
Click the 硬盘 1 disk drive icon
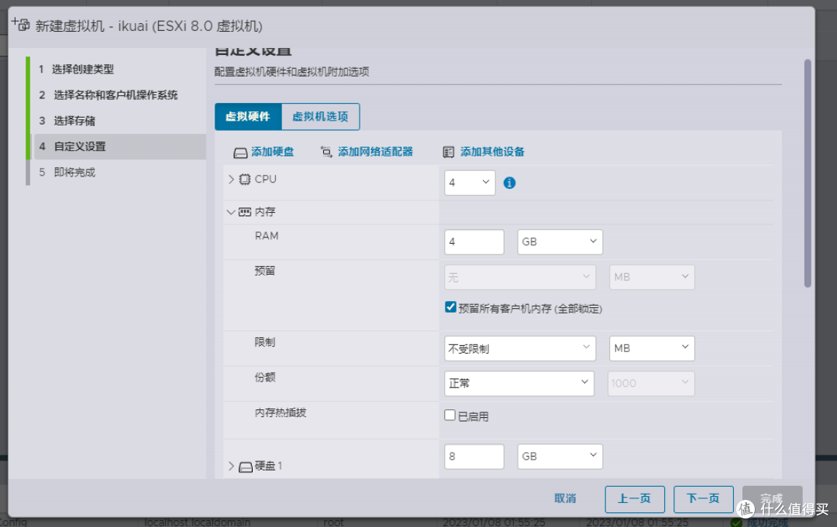246,465
